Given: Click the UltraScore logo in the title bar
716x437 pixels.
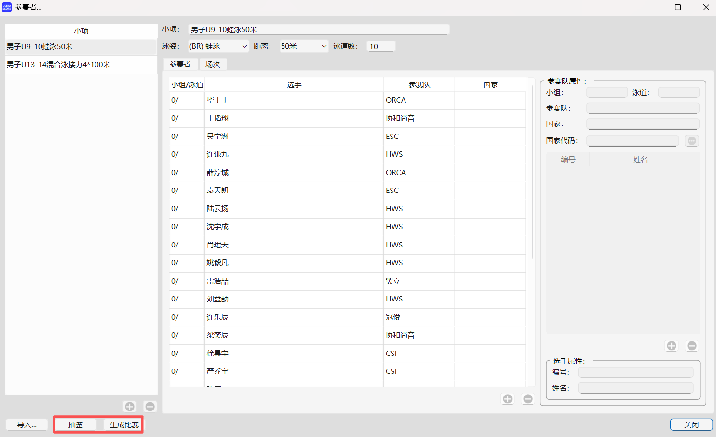Looking at the screenshot, I should coord(6,7).
